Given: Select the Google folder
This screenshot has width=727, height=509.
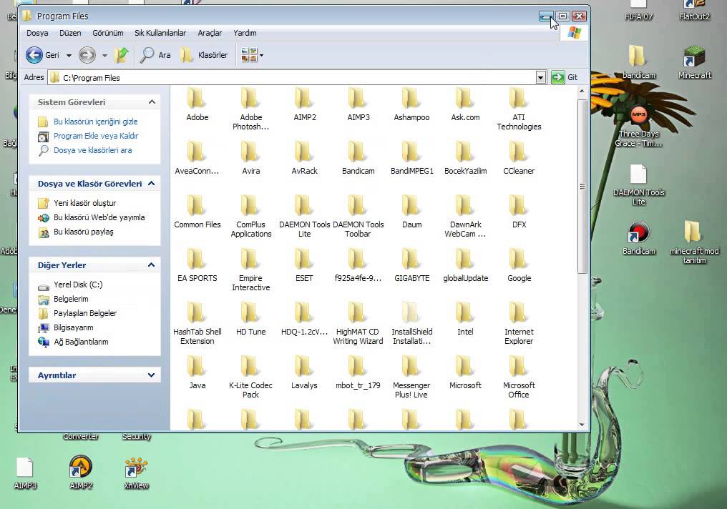Looking at the screenshot, I should [519, 266].
